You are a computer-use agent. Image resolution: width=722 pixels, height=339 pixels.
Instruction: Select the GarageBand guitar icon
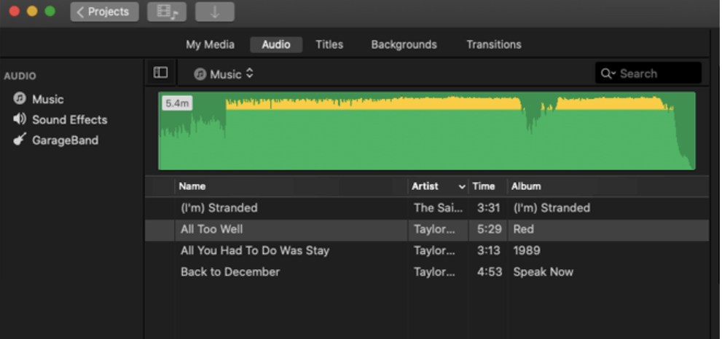pyautogui.click(x=20, y=140)
